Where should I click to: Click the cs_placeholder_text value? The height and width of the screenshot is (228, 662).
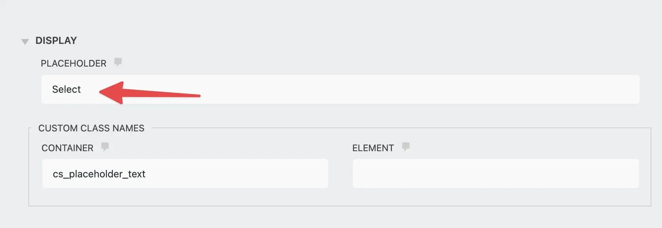coord(99,174)
